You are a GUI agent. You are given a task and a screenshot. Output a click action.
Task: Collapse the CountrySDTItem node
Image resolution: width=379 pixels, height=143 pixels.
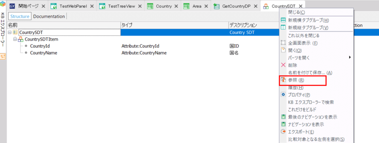[x=15, y=39]
